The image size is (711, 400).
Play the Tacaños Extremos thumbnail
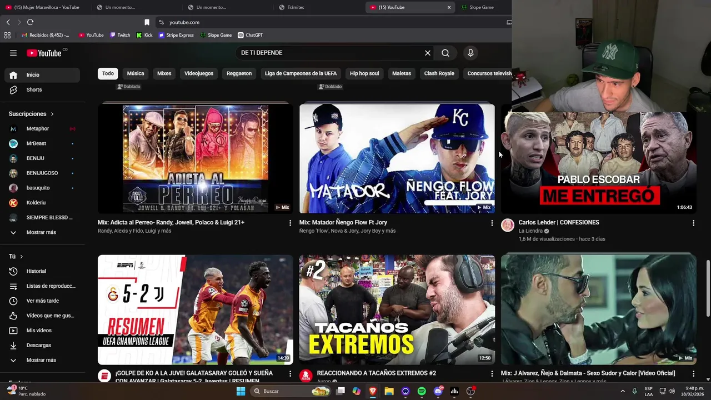[x=397, y=309]
